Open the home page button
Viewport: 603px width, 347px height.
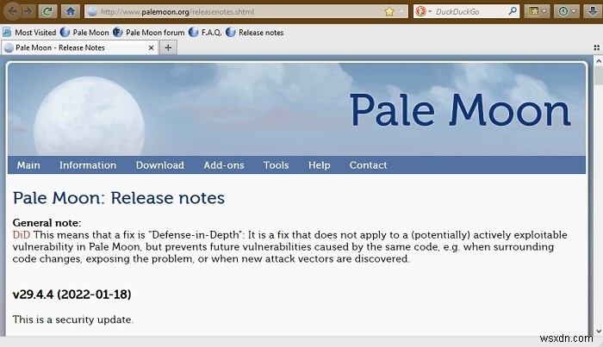coord(71,11)
